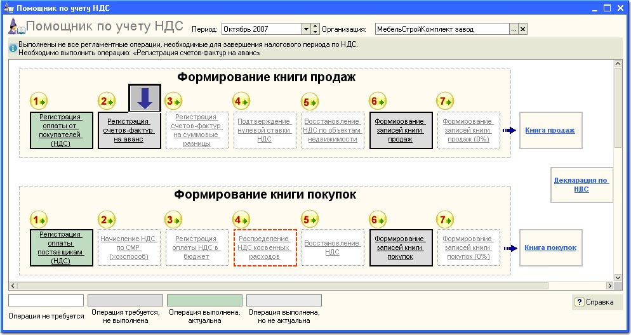Click horizontal scrollbar left arrow
631x335 pixels.
tap(13, 286)
